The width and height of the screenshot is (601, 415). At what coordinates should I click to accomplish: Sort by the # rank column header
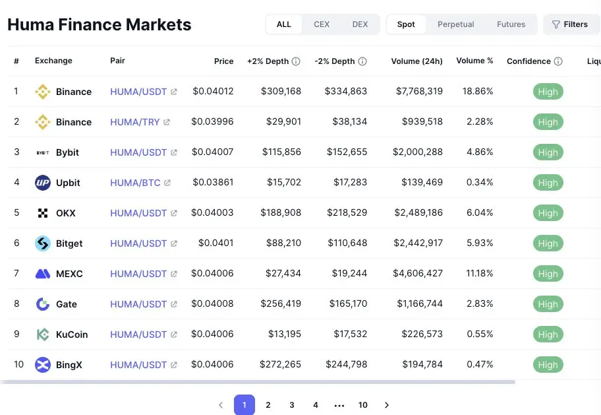(x=16, y=61)
